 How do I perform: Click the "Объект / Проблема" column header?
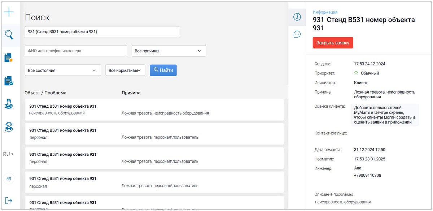click(45, 93)
